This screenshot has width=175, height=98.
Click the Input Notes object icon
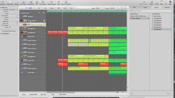pyautogui.click(x=153, y=16)
